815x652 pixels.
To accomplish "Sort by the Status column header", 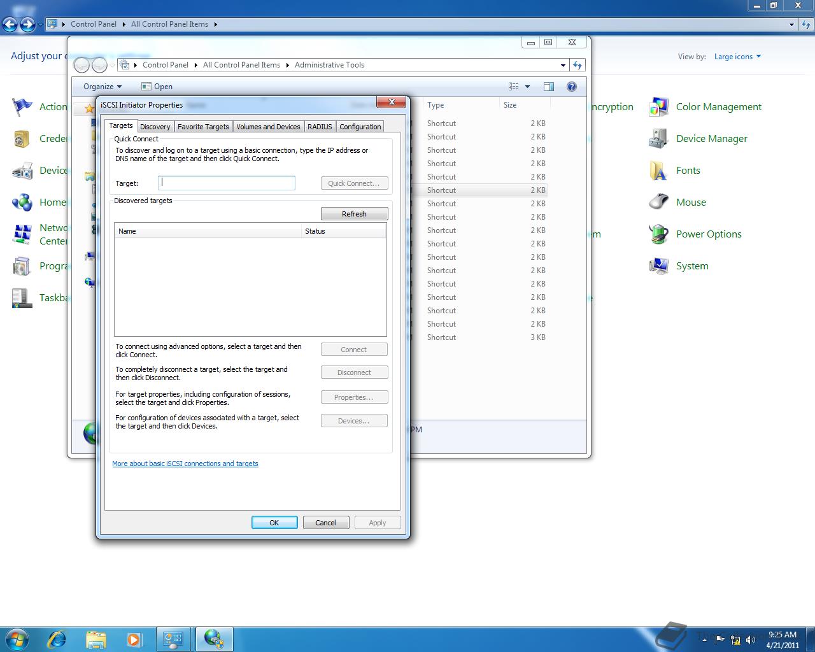I will 344,231.
